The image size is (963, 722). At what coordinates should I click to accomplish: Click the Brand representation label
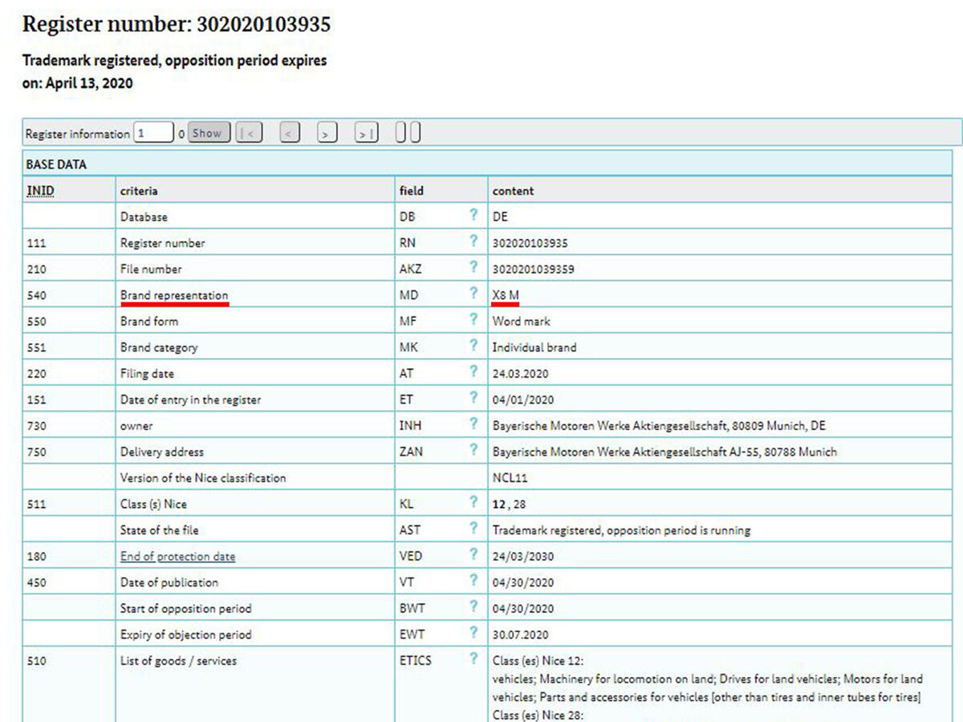174,294
